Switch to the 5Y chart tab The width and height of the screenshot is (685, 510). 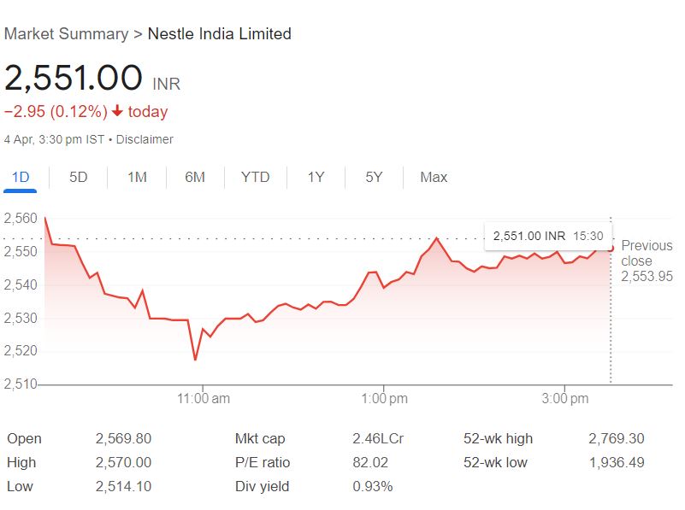tap(374, 178)
